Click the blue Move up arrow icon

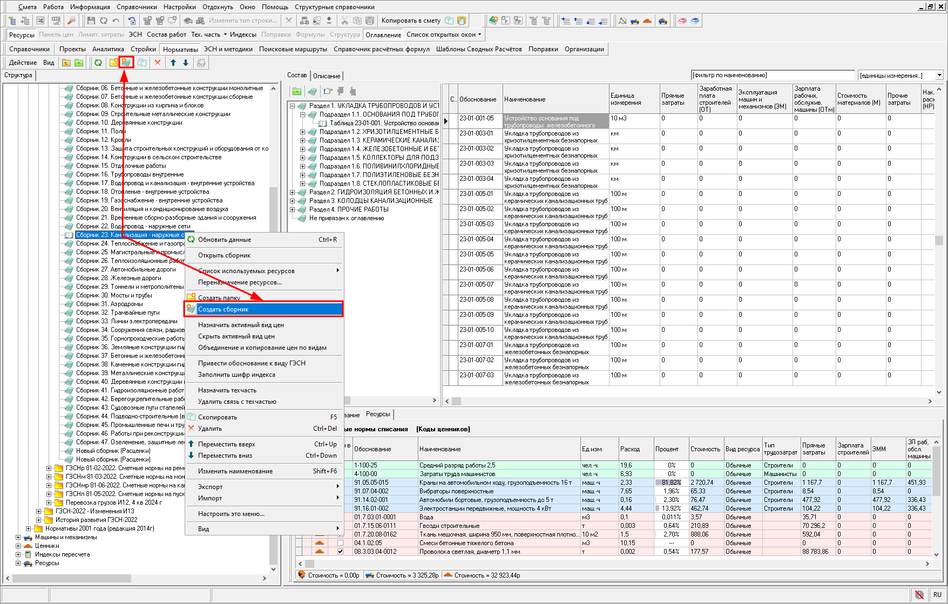pos(173,63)
